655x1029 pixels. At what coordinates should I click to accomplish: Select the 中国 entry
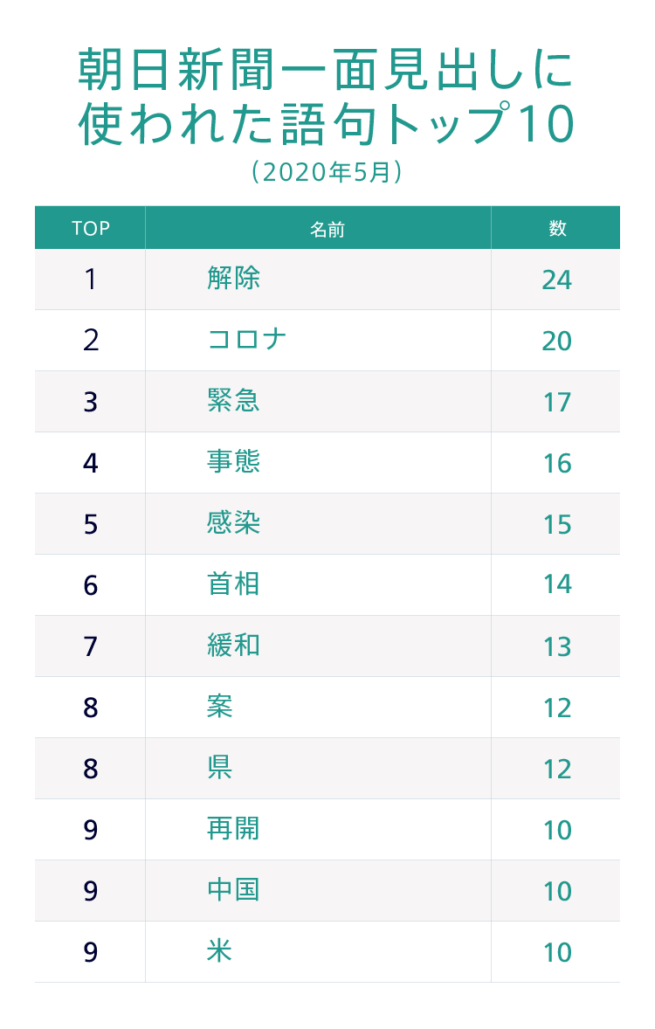coord(234,890)
